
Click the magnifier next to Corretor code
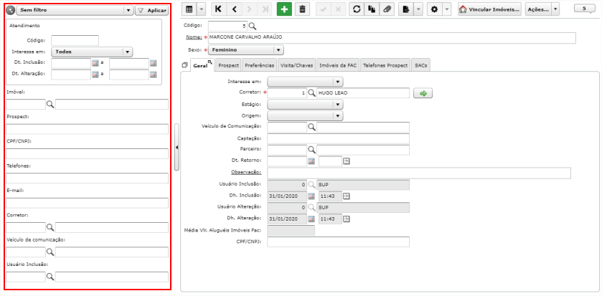(311, 93)
